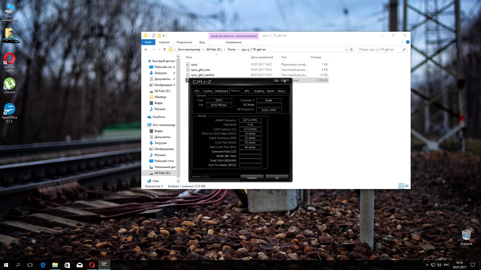The image size is (481, 270).
Task: Click the Validate button
Action: [x=252, y=178]
